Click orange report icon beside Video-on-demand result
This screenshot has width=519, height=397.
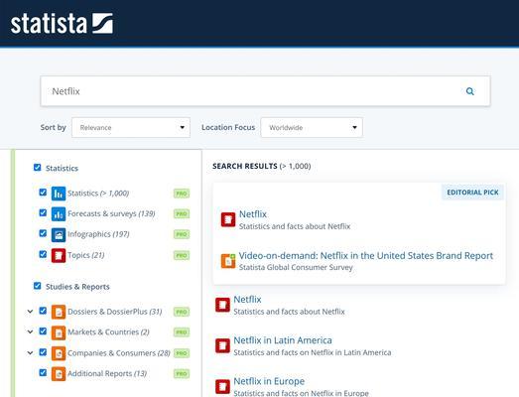[228, 261]
